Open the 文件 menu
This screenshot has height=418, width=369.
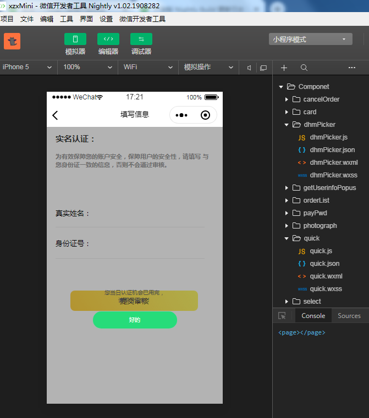point(27,19)
